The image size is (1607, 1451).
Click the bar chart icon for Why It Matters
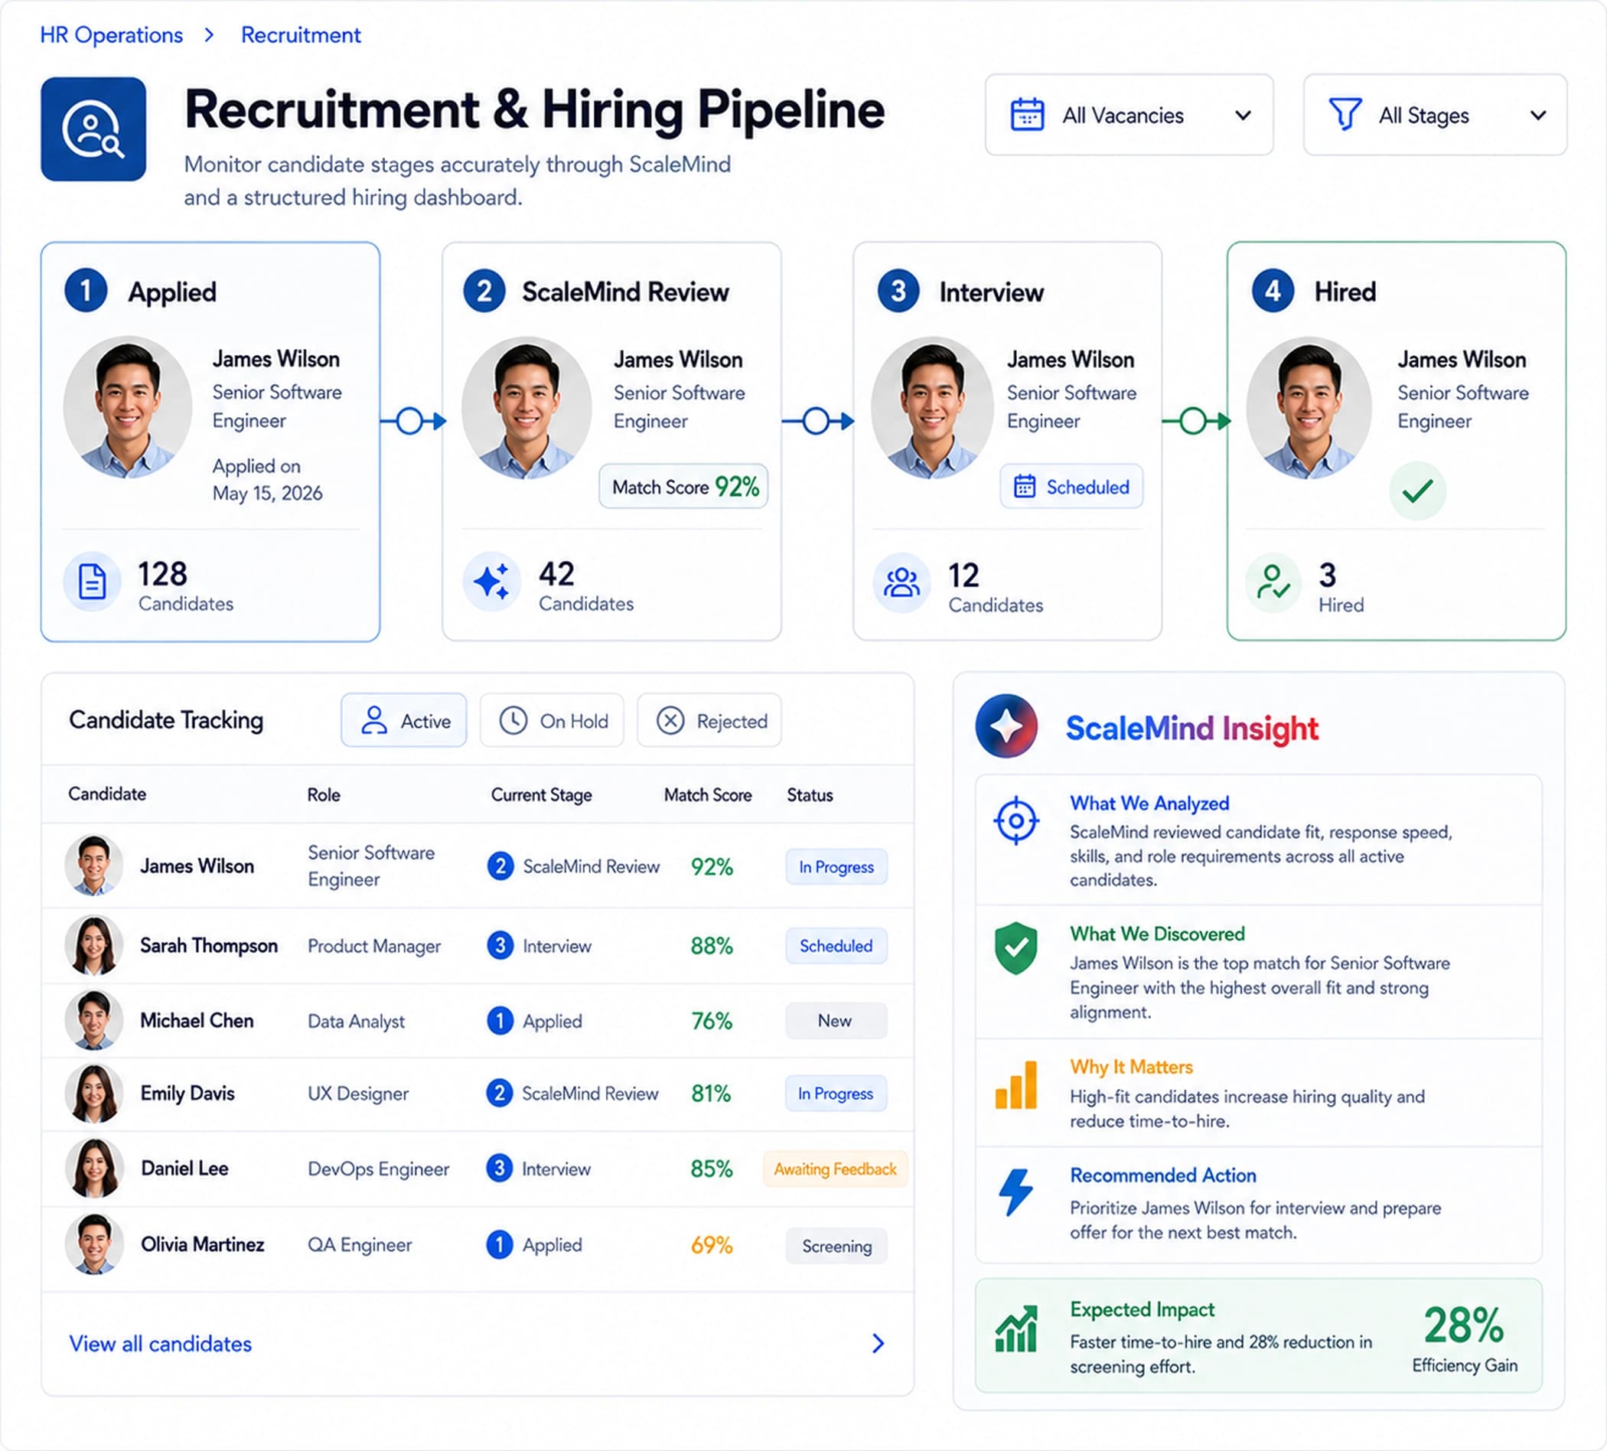1015,1085
